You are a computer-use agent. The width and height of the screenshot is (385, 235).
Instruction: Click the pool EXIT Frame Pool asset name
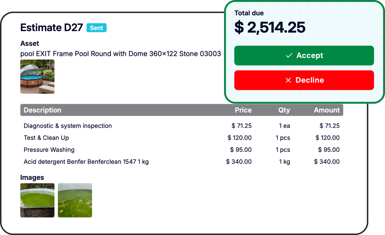(x=121, y=54)
